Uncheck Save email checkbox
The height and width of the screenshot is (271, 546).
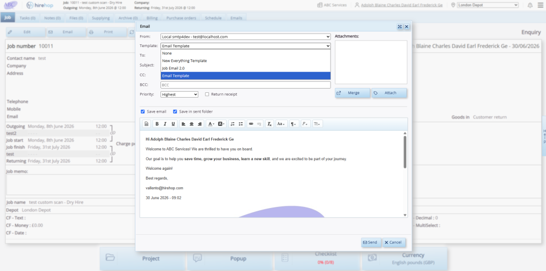click(x=143, y=111)
